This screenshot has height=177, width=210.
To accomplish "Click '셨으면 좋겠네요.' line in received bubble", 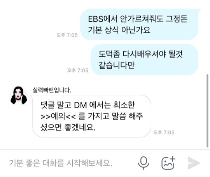I will click(68, 127).
